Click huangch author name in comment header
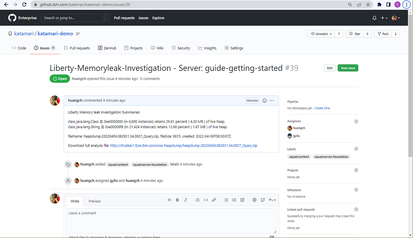 pyautogui.click(x=75, y=100)
